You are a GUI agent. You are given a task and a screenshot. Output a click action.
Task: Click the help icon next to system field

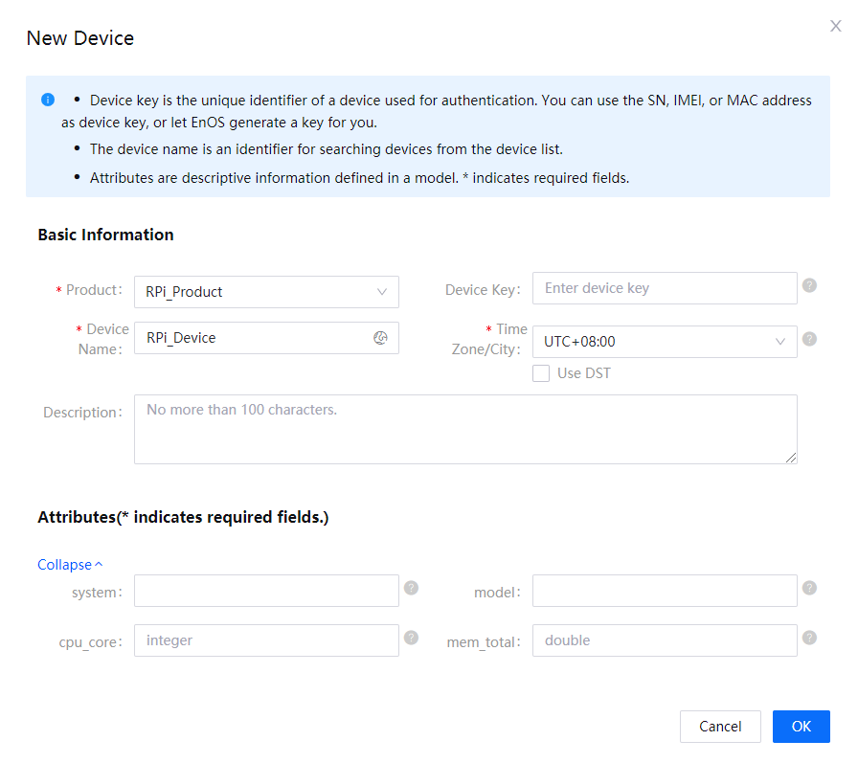[x=411, y=588]
